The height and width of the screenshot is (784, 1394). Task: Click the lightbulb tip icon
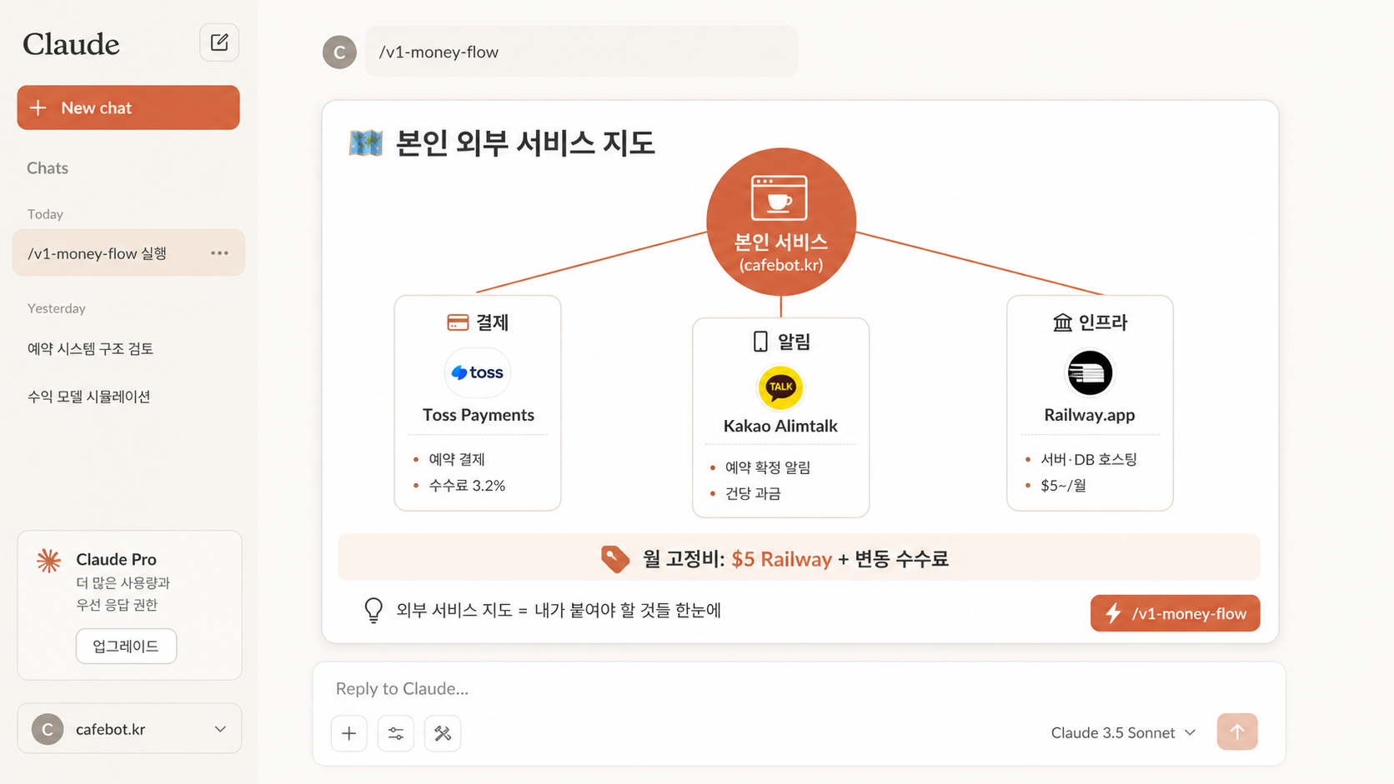click(374, 611)
